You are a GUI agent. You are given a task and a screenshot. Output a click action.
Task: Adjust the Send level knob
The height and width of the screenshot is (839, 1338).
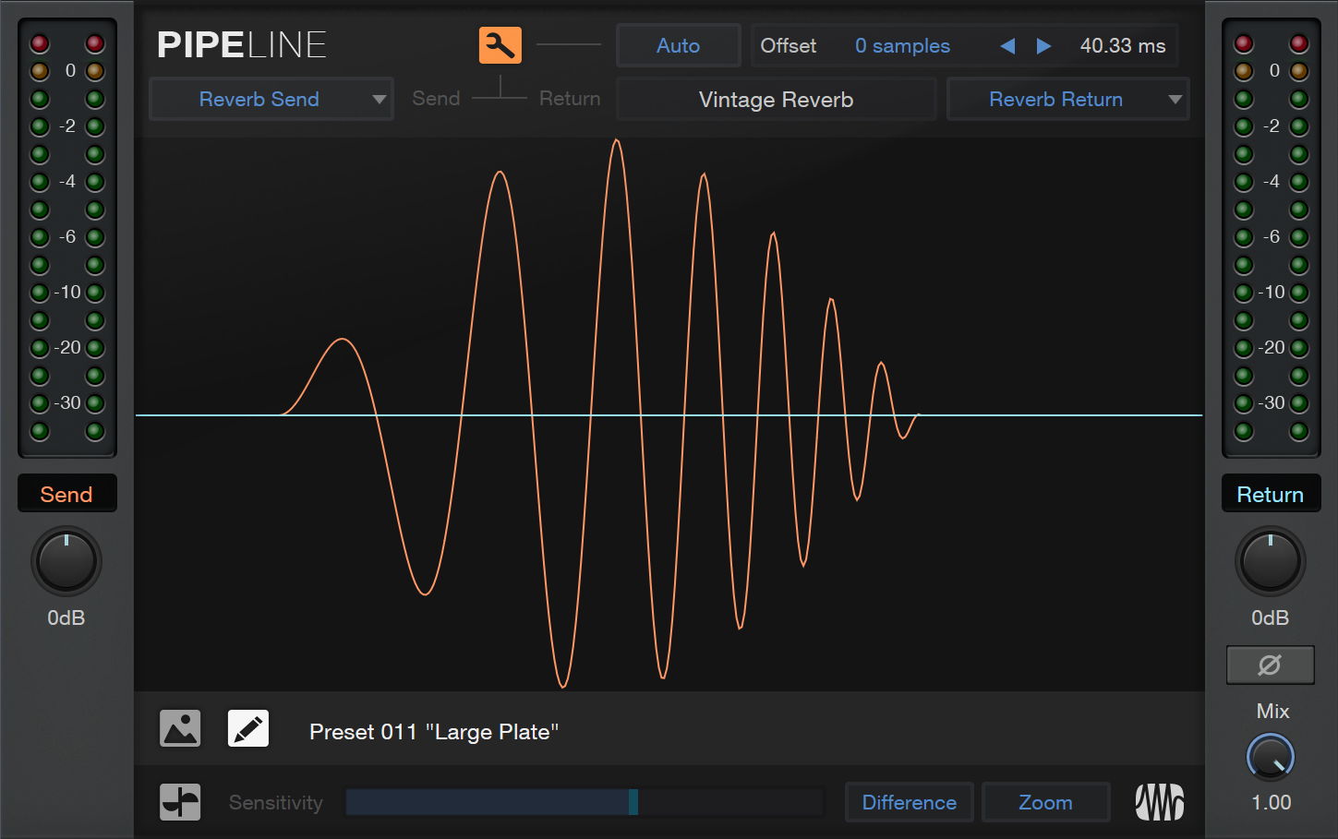(66, 561)
